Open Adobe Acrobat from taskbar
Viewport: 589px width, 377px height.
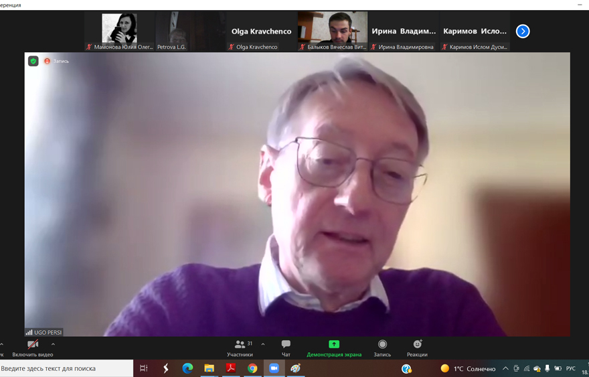click(231, 368)
